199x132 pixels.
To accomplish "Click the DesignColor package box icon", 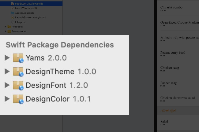I will (x=18, y=99).
